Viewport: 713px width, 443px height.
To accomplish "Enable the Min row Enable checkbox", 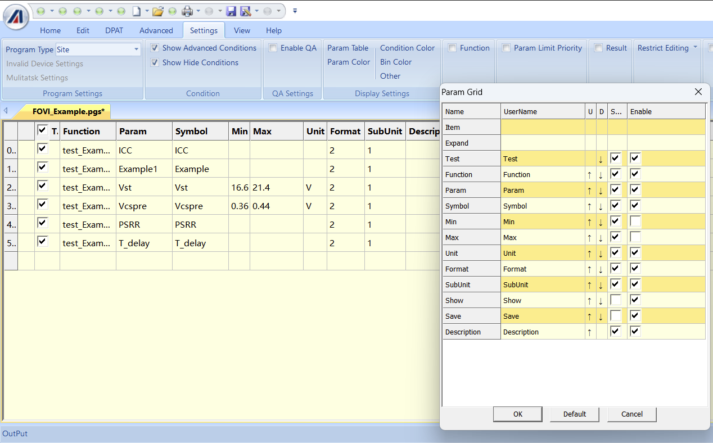I will point(635,221).
